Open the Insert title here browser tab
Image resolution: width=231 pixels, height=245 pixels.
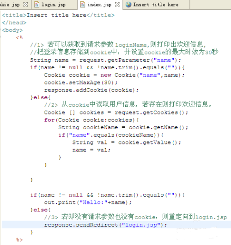156,5
